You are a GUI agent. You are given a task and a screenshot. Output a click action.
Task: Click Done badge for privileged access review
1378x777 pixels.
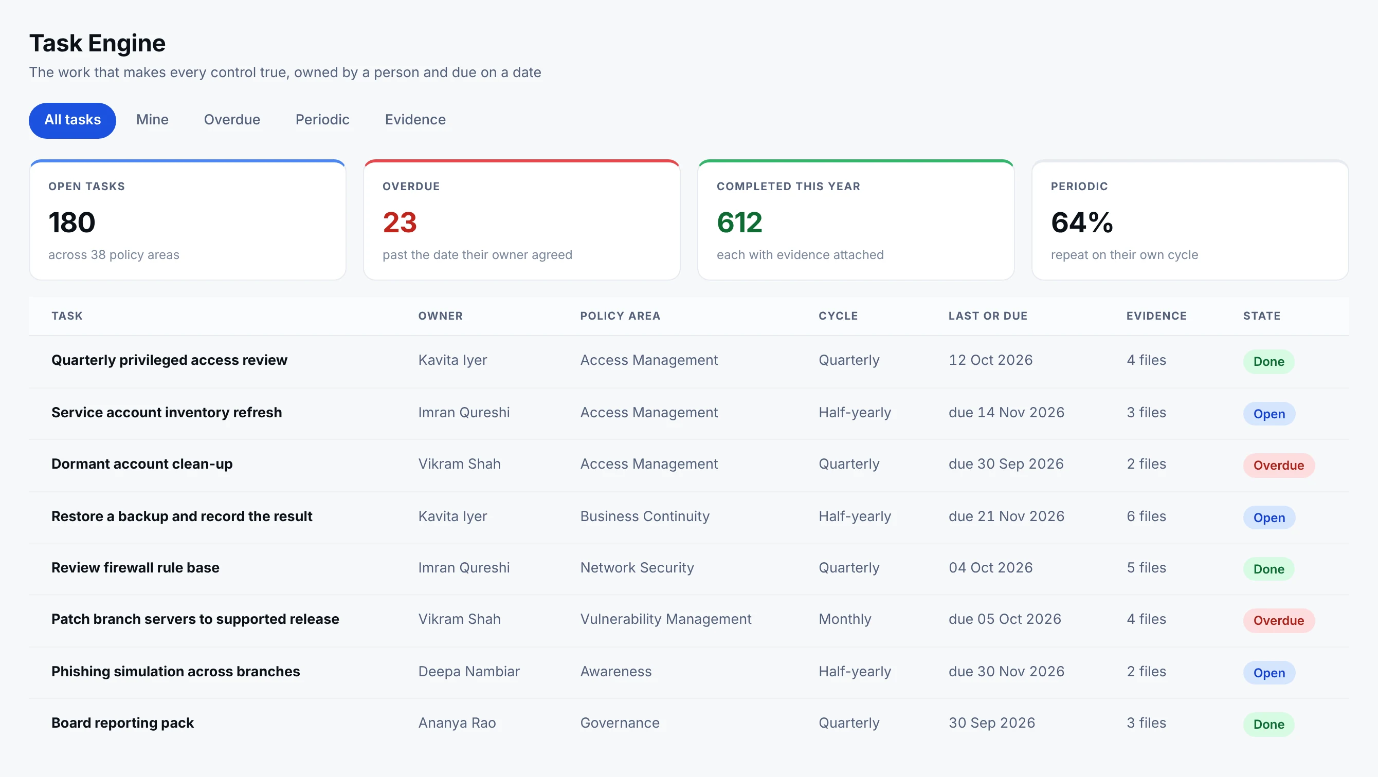point(1268,361)
